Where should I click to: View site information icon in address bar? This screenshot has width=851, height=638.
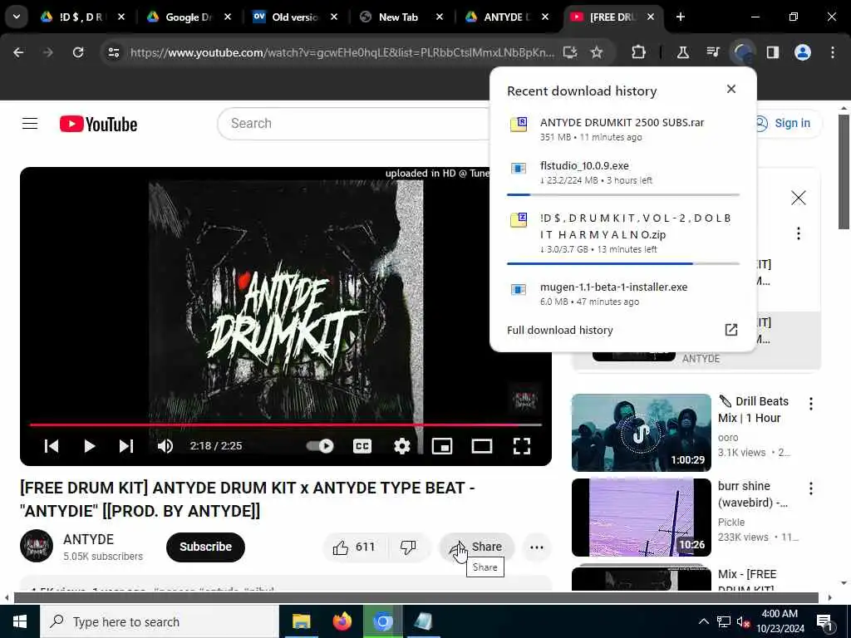[113, 52]
